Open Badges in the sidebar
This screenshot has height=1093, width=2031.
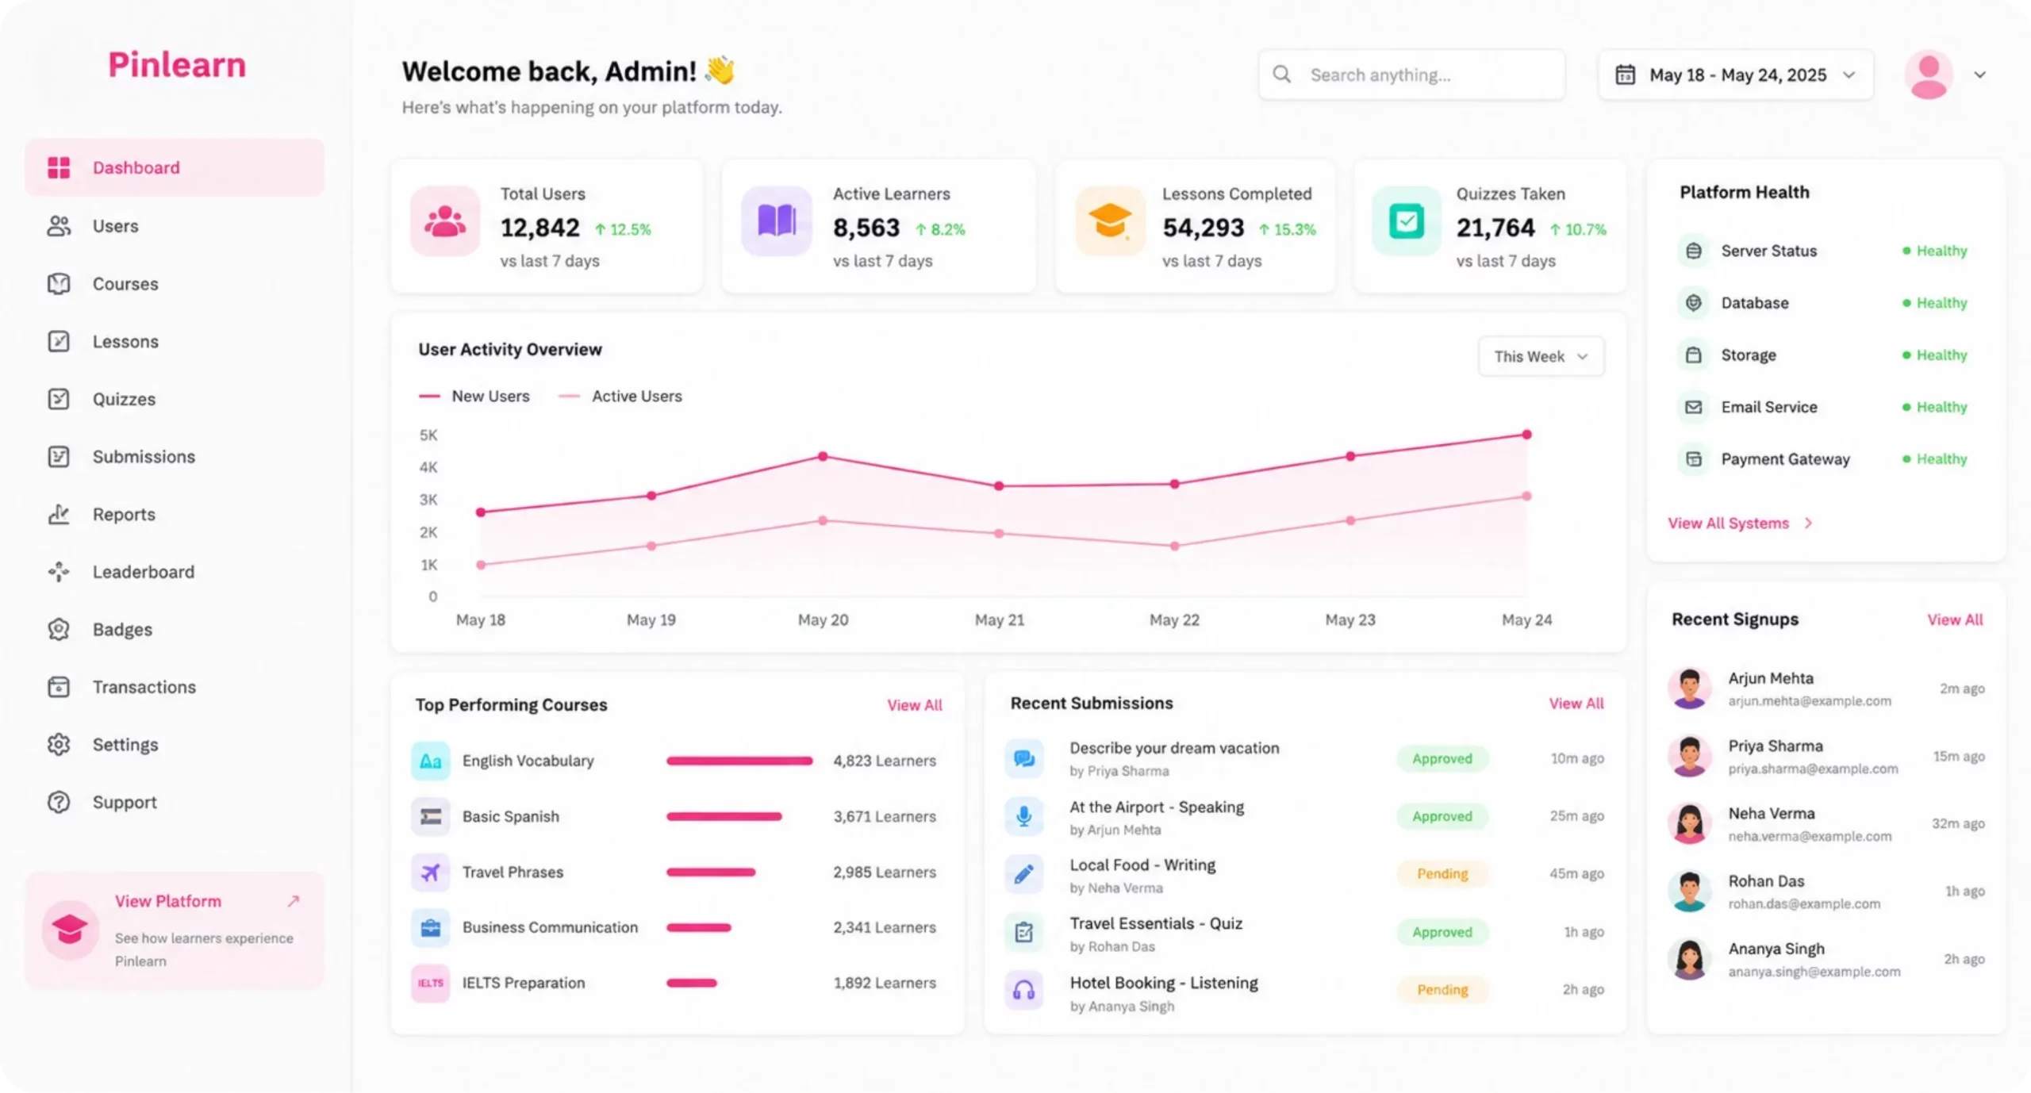coord(175,629)
